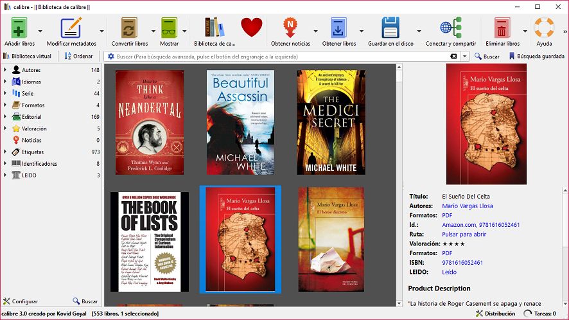Select Beautiful Assassin book cover
This screenshot has width=569, height=320.
pos(240,122)
